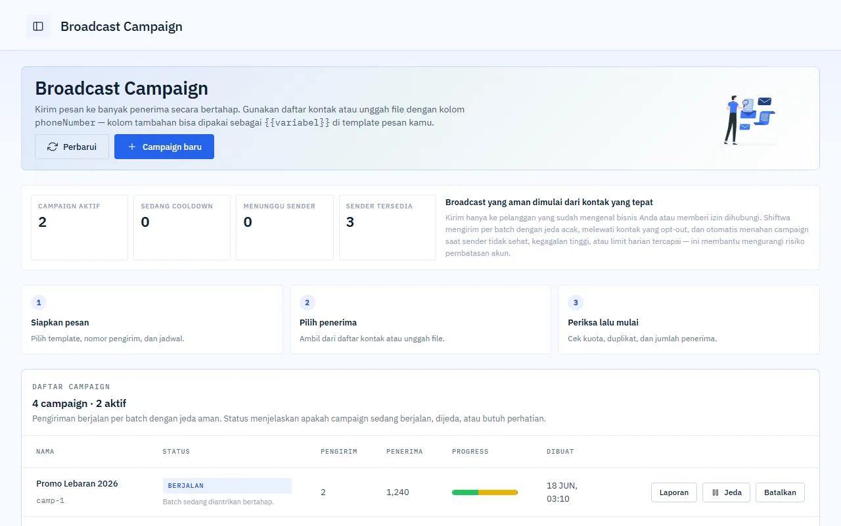Click the Promo Lebaran 2026 campaign name

(x=77, y=483)
